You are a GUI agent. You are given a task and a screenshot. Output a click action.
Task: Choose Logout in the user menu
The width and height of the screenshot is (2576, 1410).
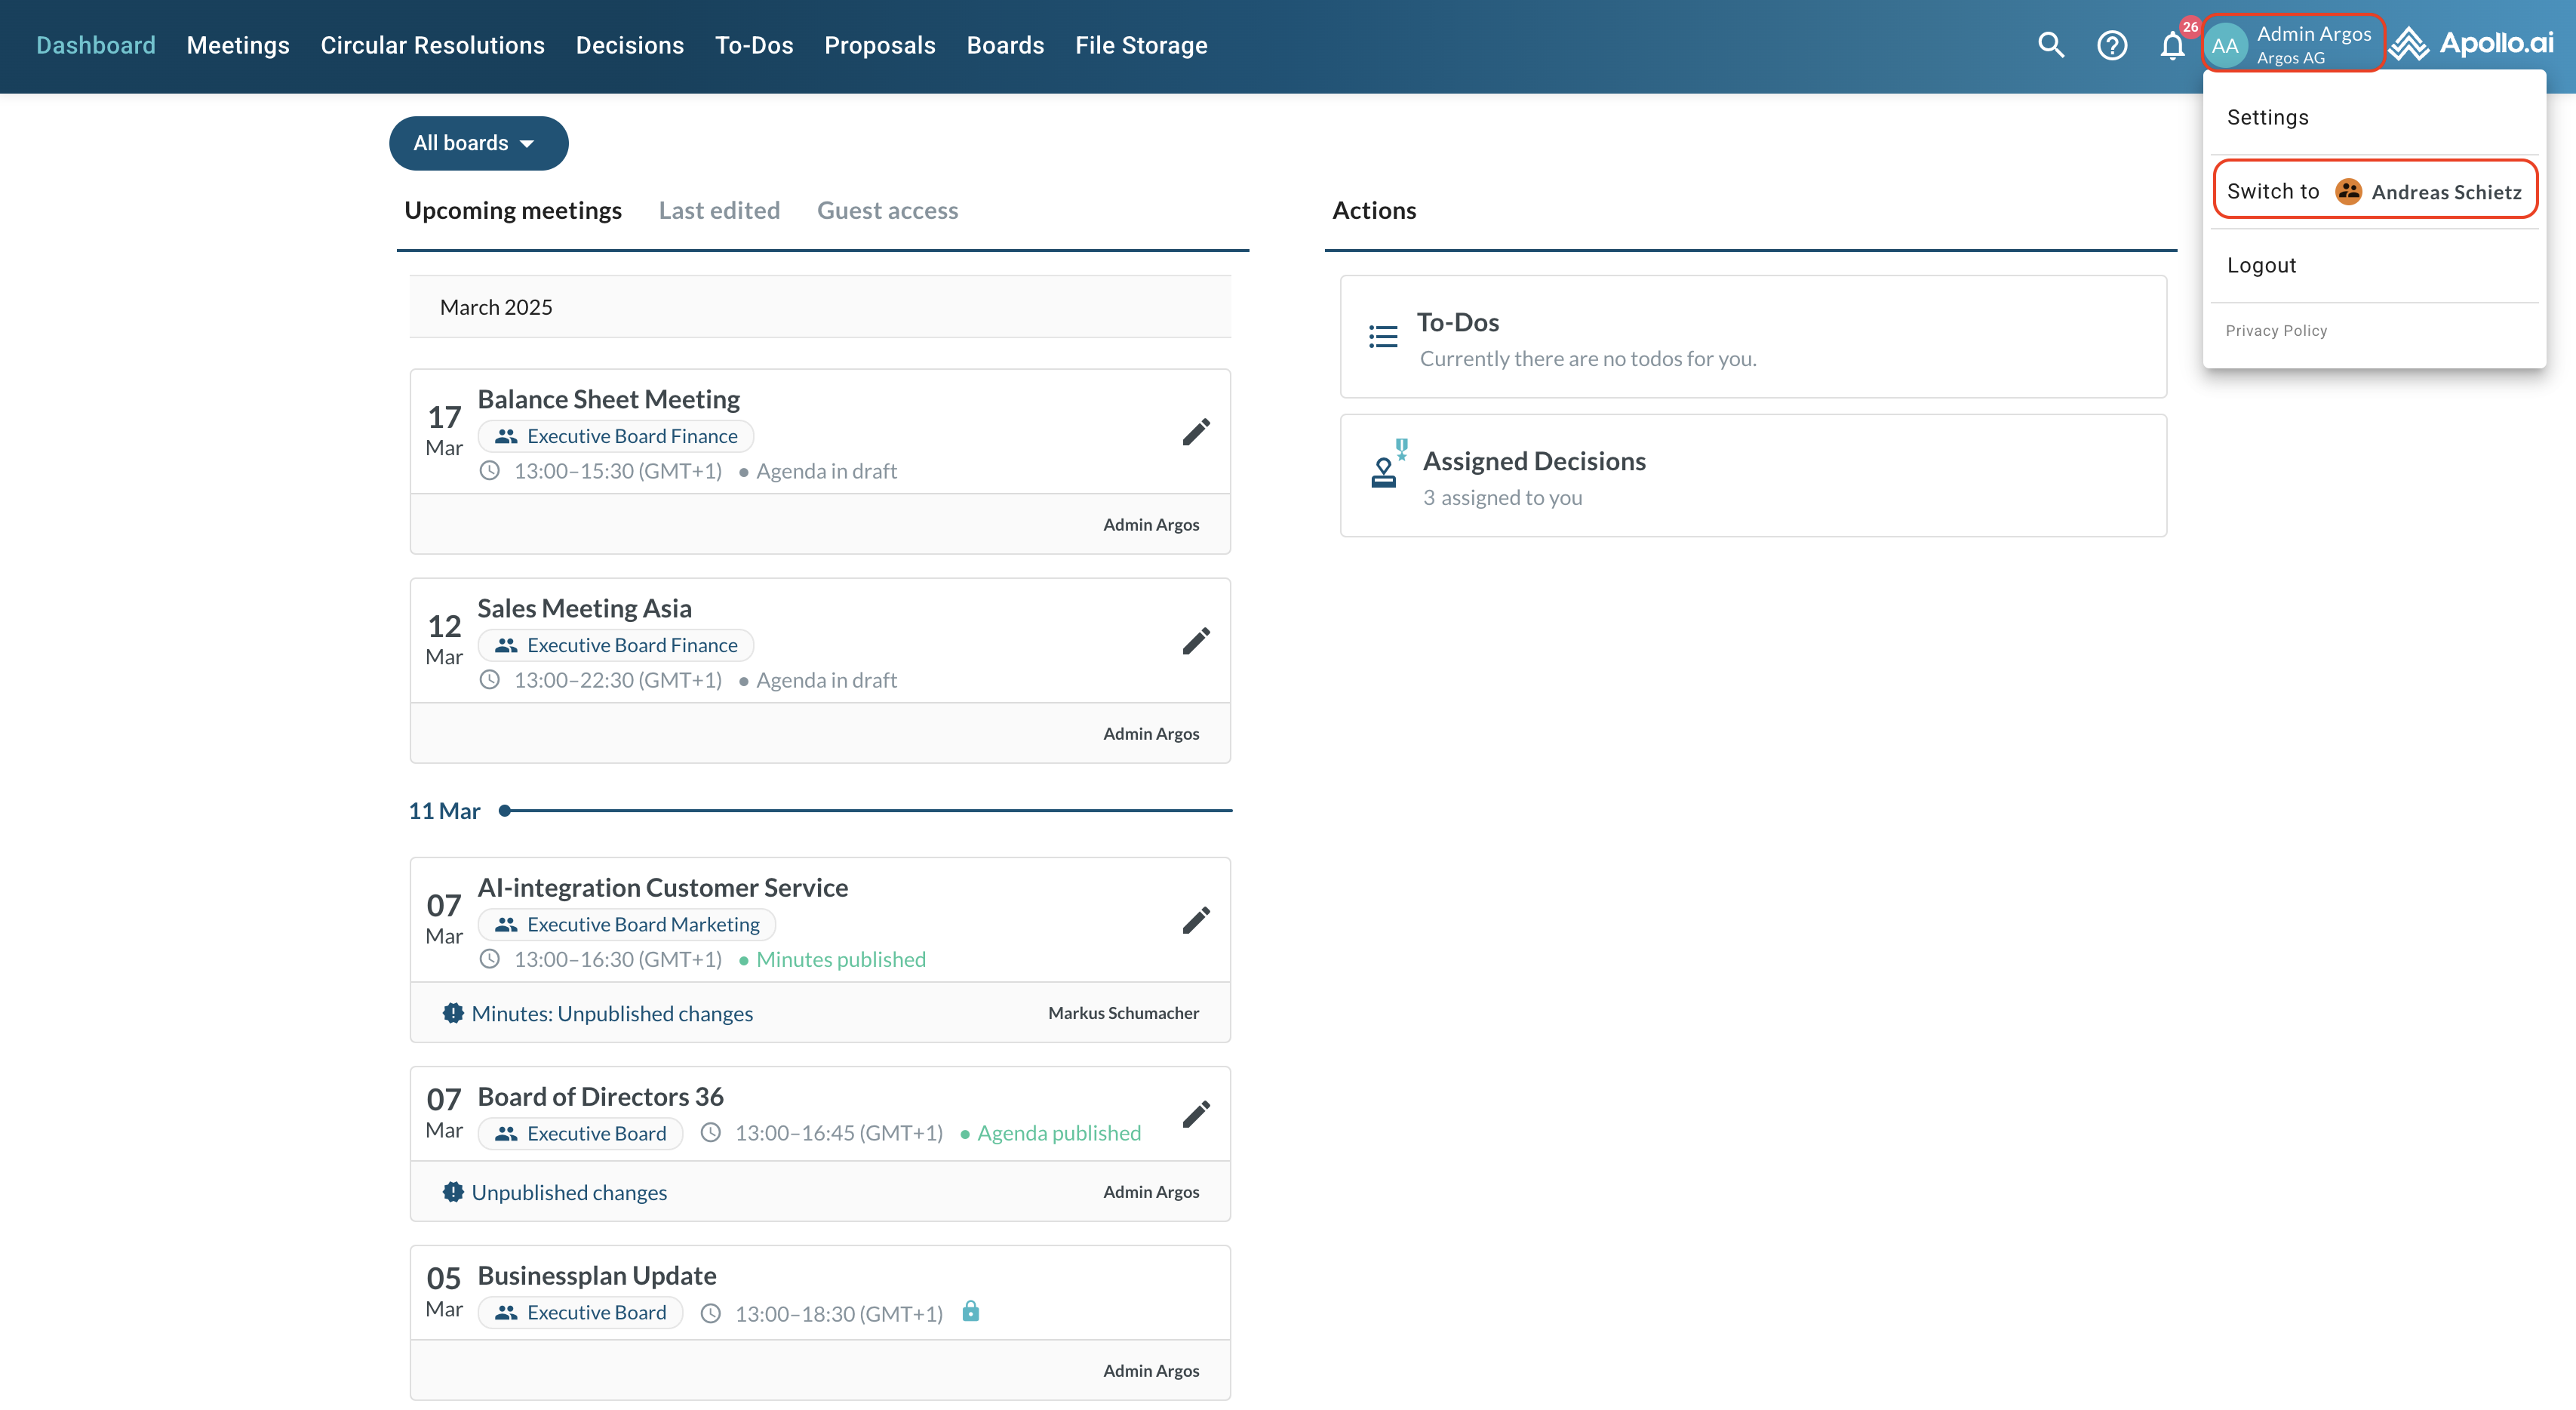click(x=2261, y=265)
